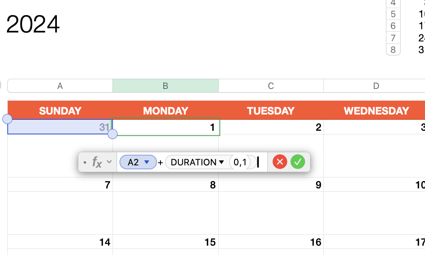Viewport: 425px width, 255px height.
Task: Select row number 5
Action: coord(393,14)
